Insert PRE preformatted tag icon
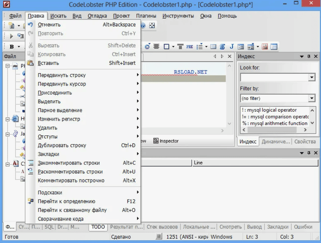 coord(189,46)
